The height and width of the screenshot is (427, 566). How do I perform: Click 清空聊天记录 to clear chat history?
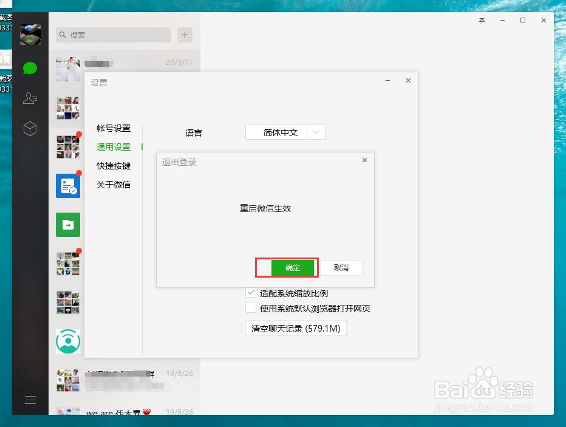296,328
